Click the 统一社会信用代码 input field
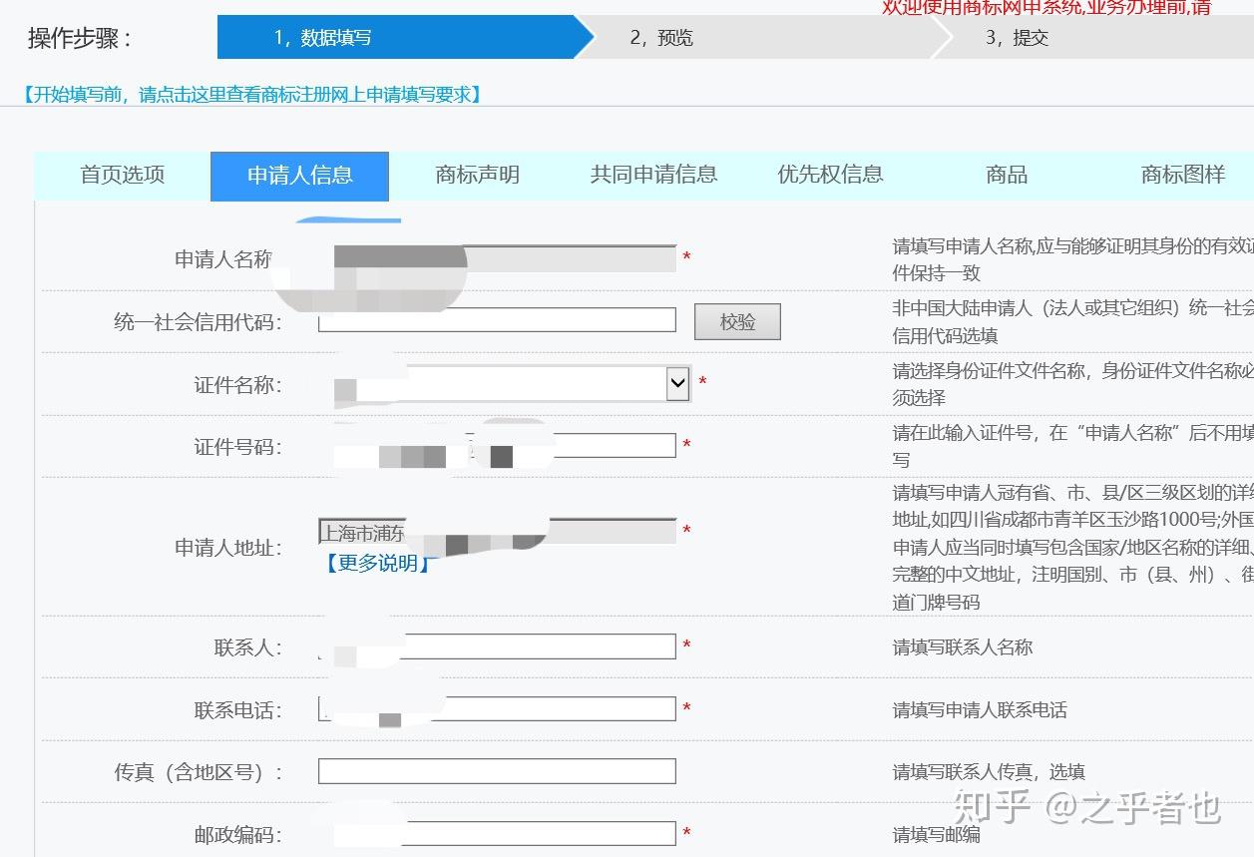The width and height of the screenshot is (1254, 857). point(496,321)
